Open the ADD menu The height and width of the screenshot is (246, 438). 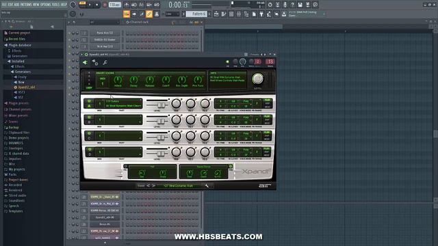[16, 5]
